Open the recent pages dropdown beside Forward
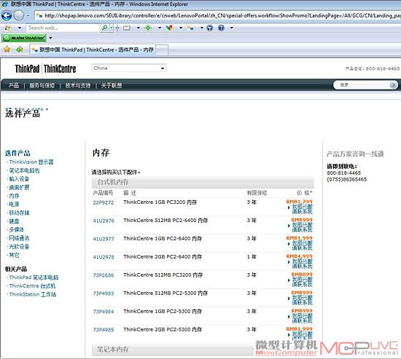The image size is (401, 359). point(28,15)
